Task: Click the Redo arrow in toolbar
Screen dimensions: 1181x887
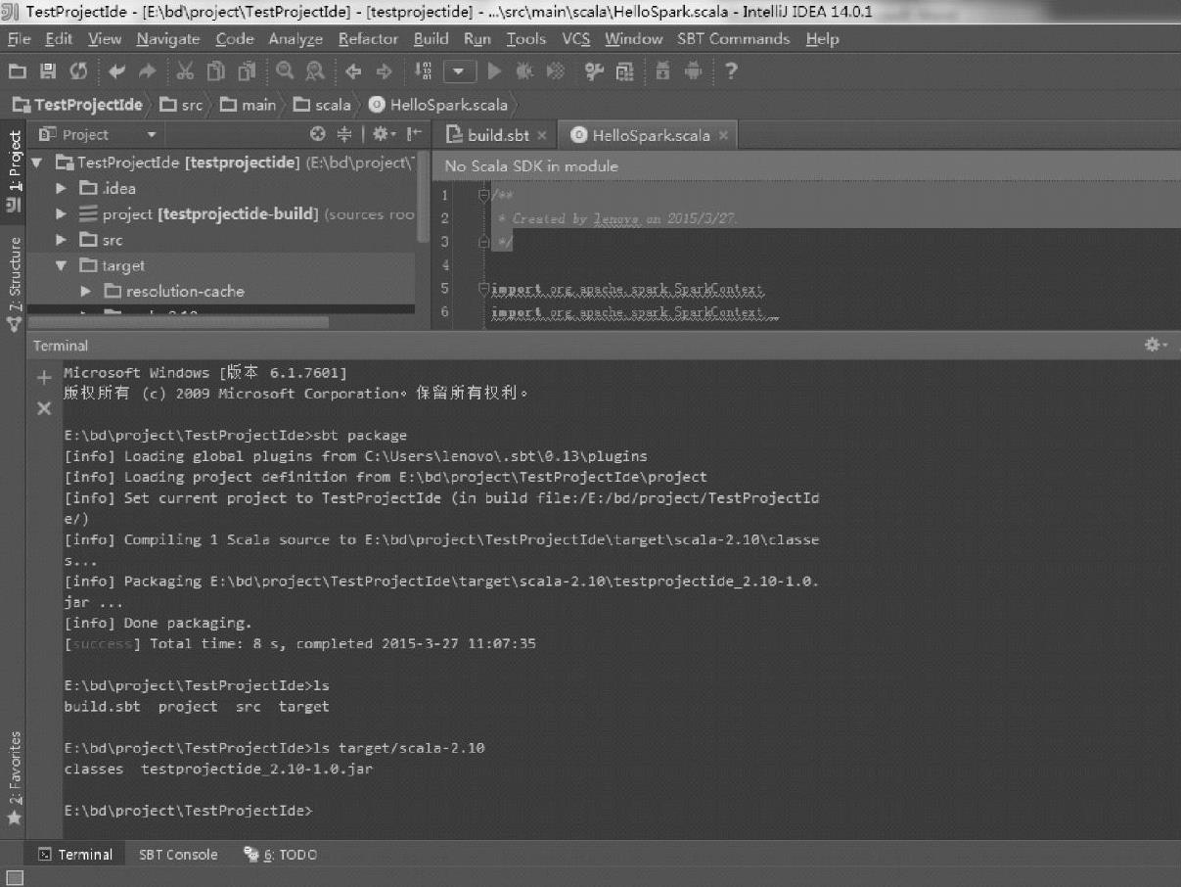Action: tap(148, 71)
